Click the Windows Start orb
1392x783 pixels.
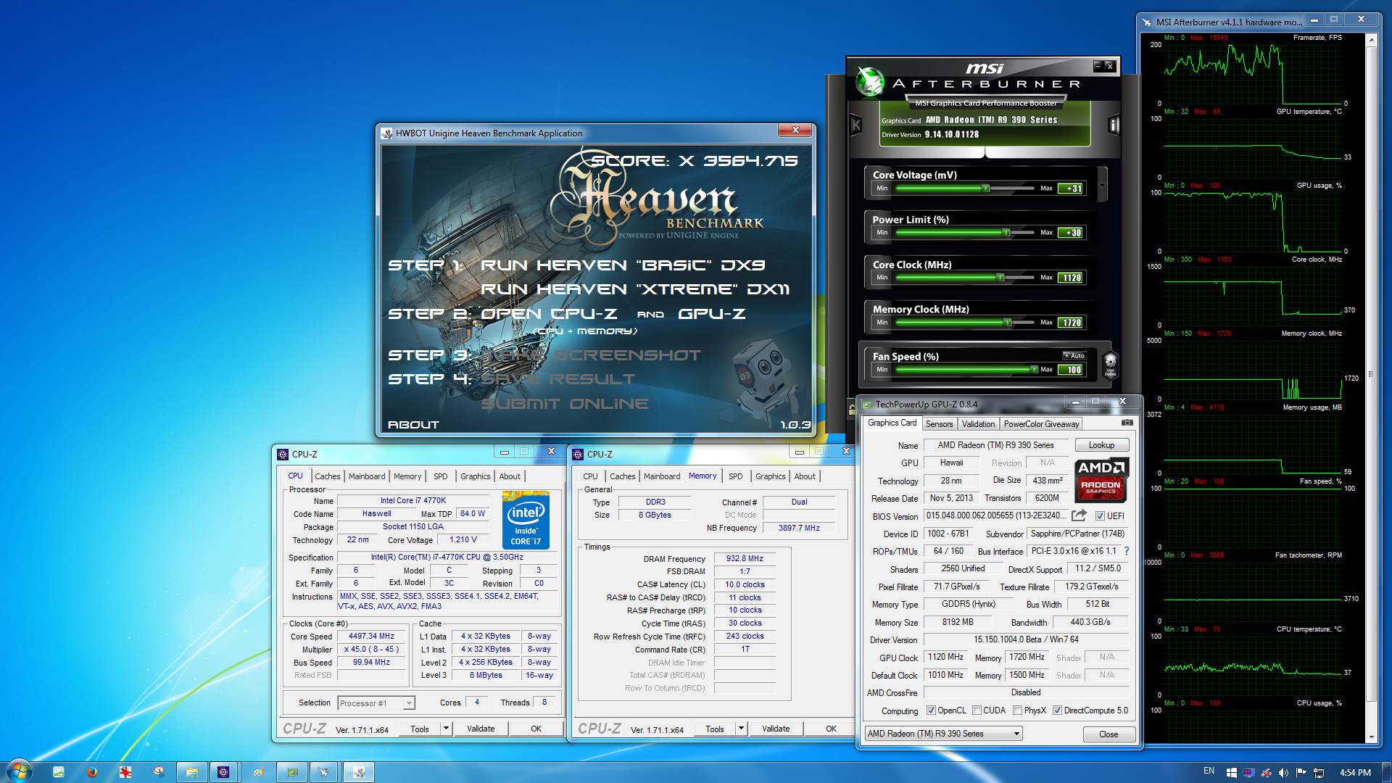click(19, 771)
